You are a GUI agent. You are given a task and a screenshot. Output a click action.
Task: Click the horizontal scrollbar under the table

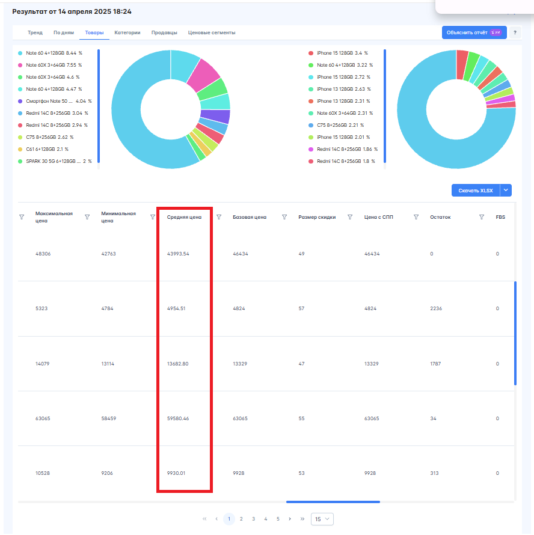coord(333,502)
